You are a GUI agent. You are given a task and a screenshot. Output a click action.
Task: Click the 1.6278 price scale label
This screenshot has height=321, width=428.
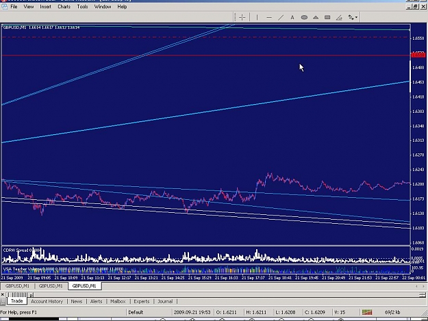coord(418,155)
